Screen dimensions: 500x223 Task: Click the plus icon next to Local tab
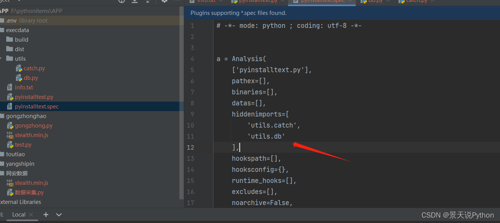(x=46, y=215)
